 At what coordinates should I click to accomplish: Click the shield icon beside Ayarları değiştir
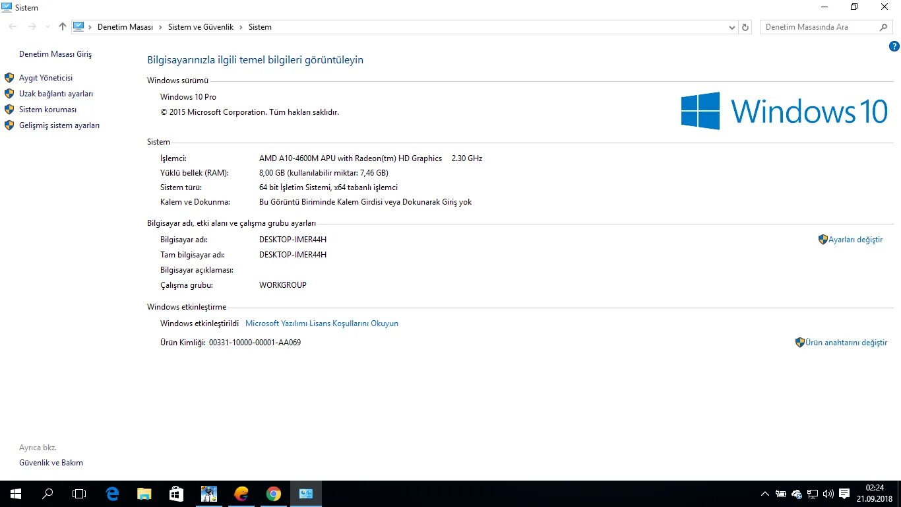click(823, 240)
